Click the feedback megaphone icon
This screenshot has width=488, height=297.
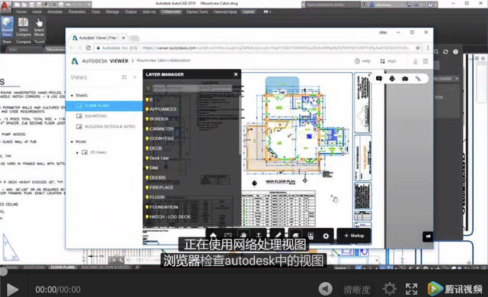click(x=428, y=237)
